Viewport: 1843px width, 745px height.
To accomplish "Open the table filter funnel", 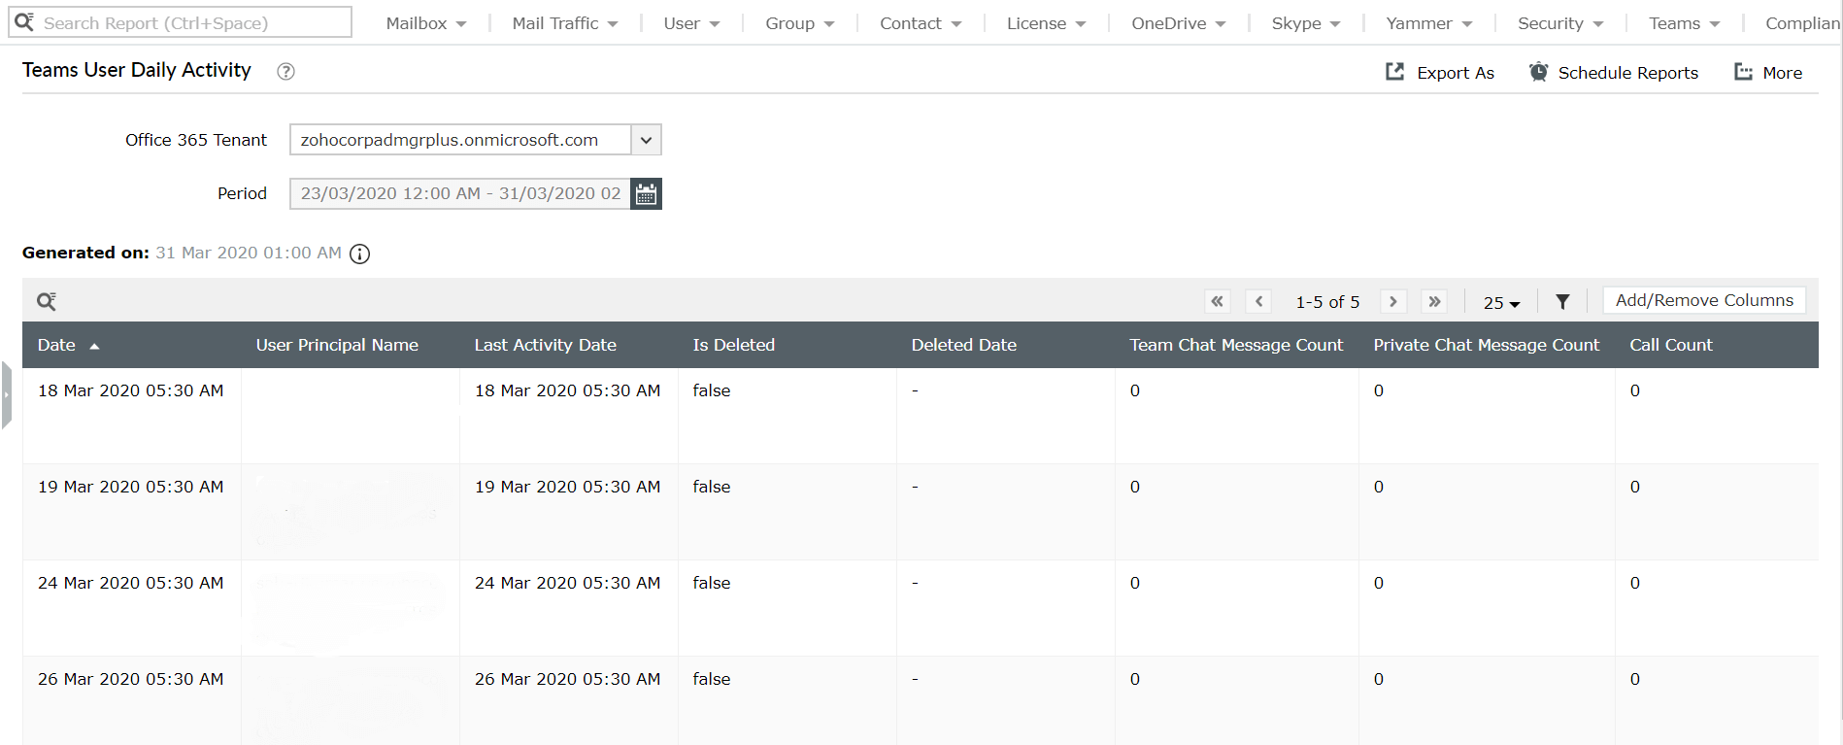I will pyautogui.click(x=1562, y=302).
